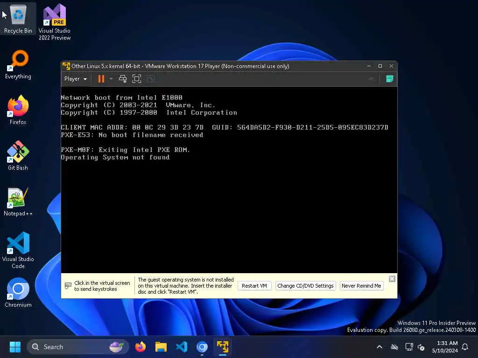The width and height of the screenshot is (478, 358).
Task: Select the Recycle Bin desktop icon
Action: (18, 19)
